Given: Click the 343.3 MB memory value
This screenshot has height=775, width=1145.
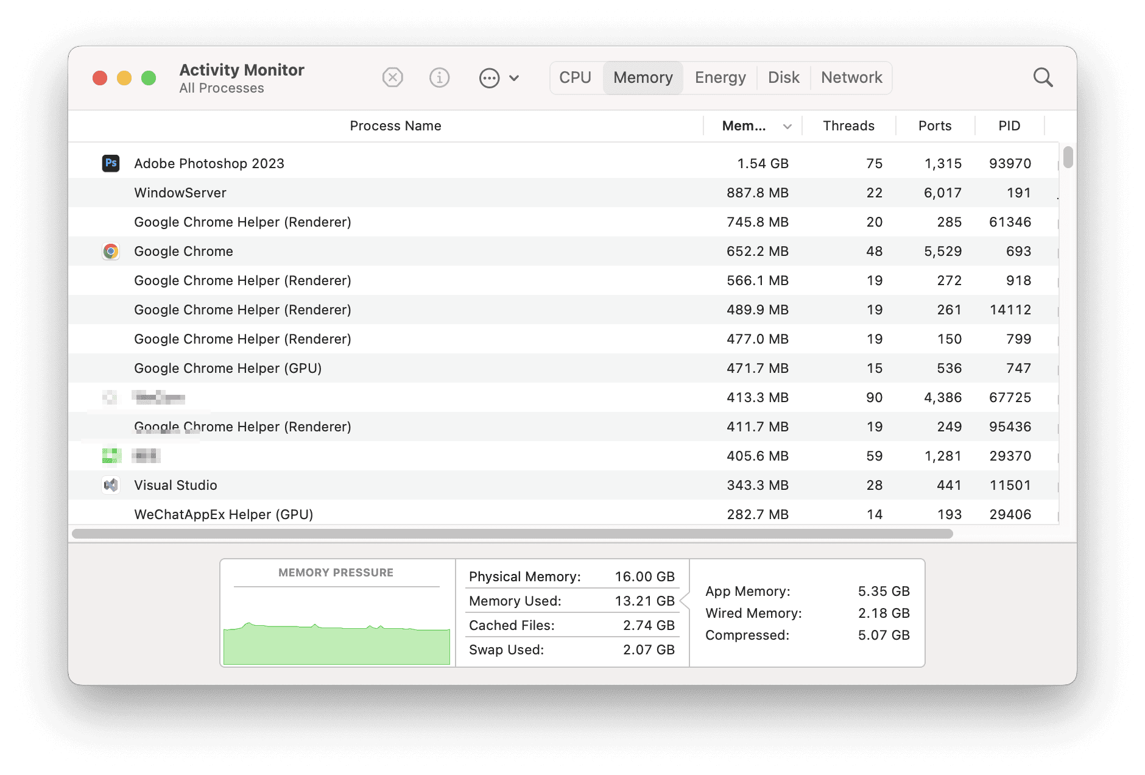Looking at the screenshot, I should [x=757, y=485].
